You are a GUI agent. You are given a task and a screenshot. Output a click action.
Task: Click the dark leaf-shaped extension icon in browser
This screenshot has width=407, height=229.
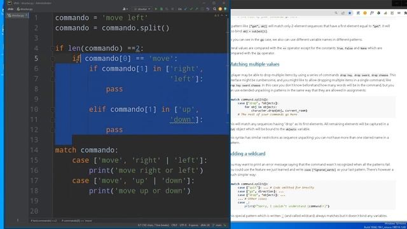379,13
